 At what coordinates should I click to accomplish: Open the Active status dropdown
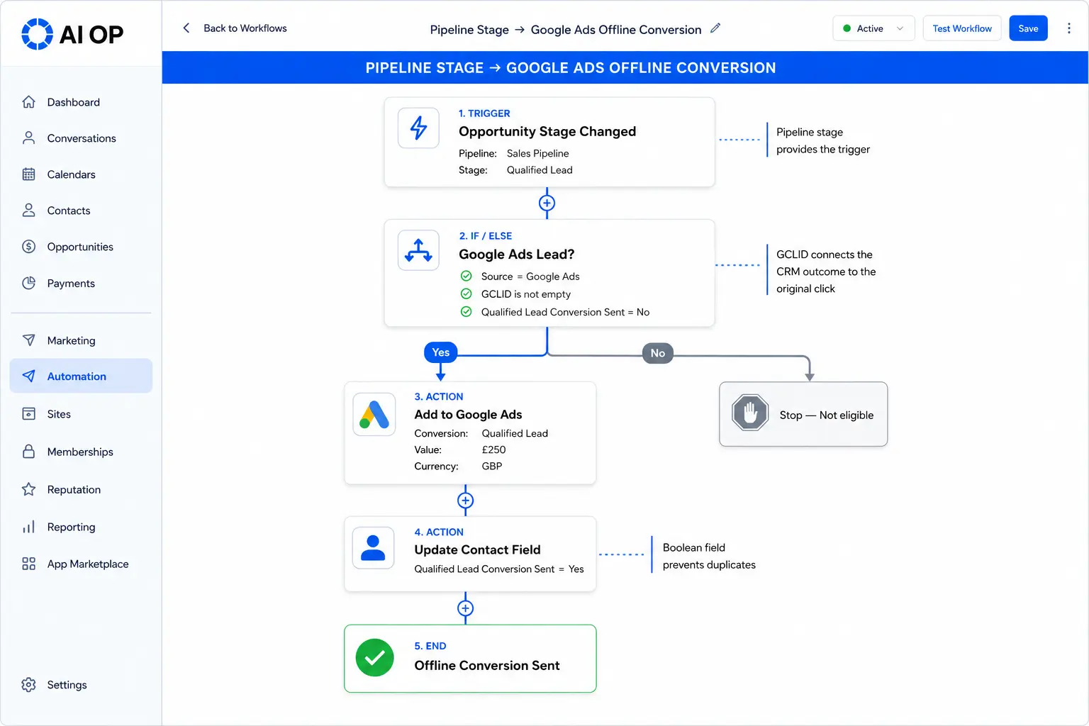coord(873,28)
